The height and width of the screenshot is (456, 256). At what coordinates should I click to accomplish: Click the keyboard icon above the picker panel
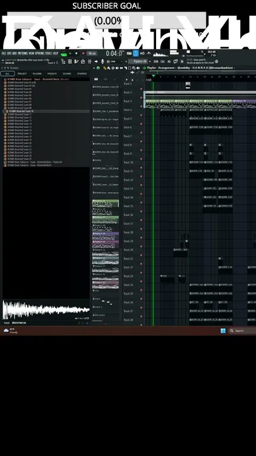96,79
